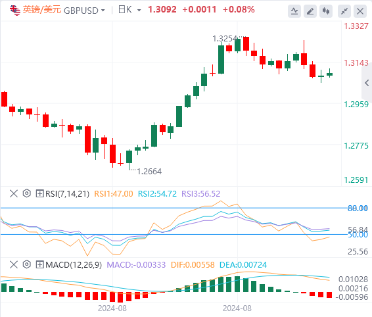Image resolution: width=372 pixels, height=317 pixels.
Task: Click the 1.2775 price axis label
Action: (x=356, y=146)
